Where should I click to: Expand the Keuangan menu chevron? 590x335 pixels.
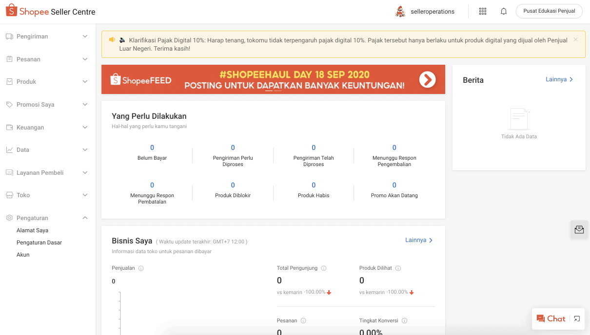(x=85, y=128)
